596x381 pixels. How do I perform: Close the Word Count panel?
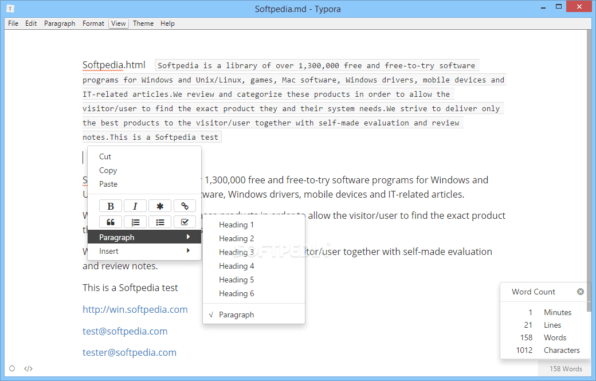pyautogui.click(x=581, y=292)
